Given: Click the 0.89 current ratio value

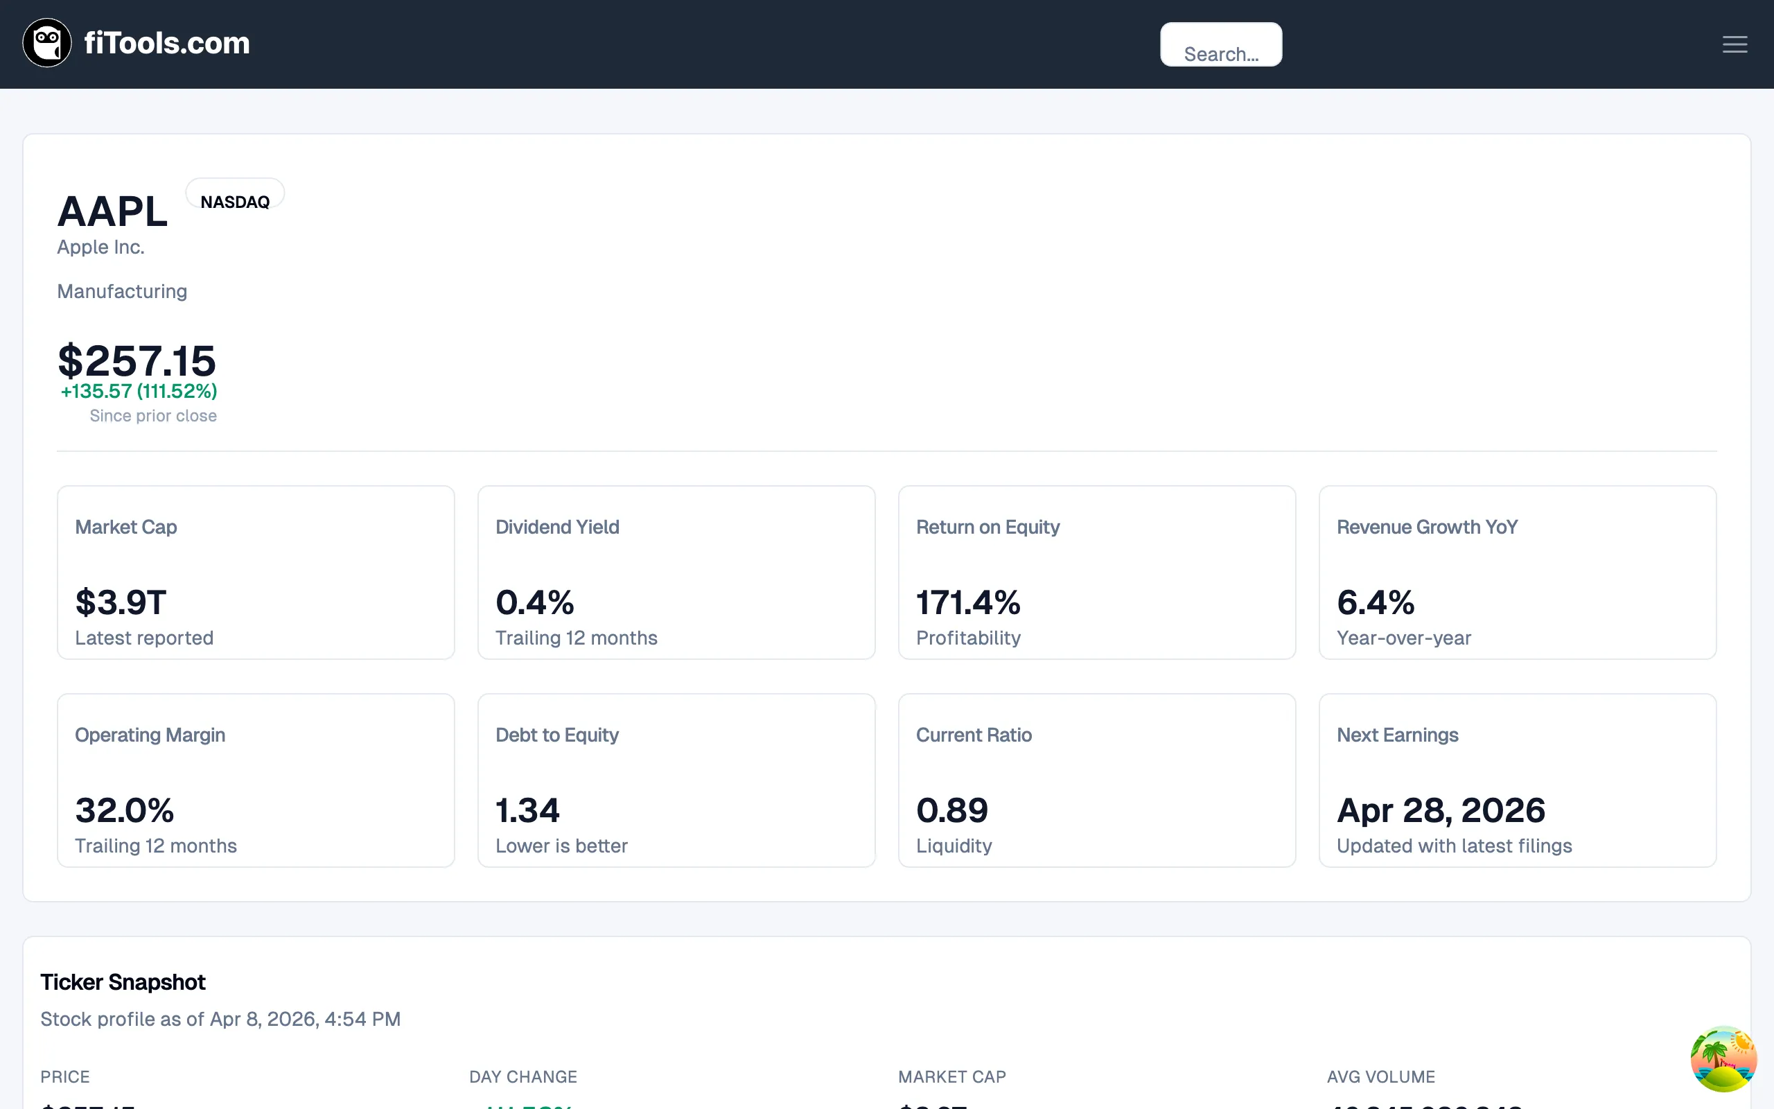Looking at the screenshot, I should [952, 810].
